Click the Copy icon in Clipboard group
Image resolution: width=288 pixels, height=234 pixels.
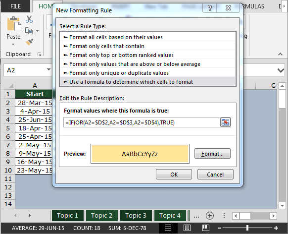click(29, 31)
